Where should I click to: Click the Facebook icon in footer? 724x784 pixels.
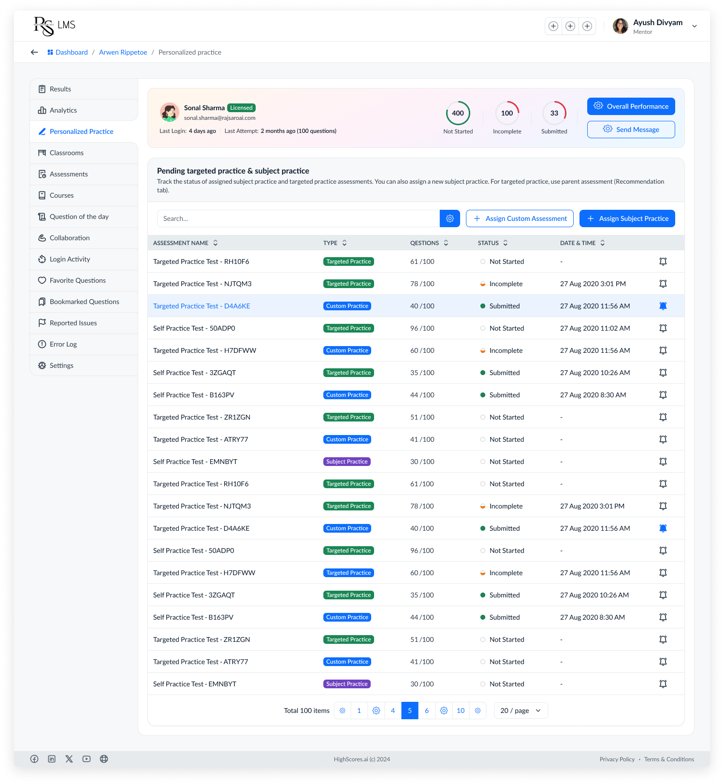coord(34,759)
